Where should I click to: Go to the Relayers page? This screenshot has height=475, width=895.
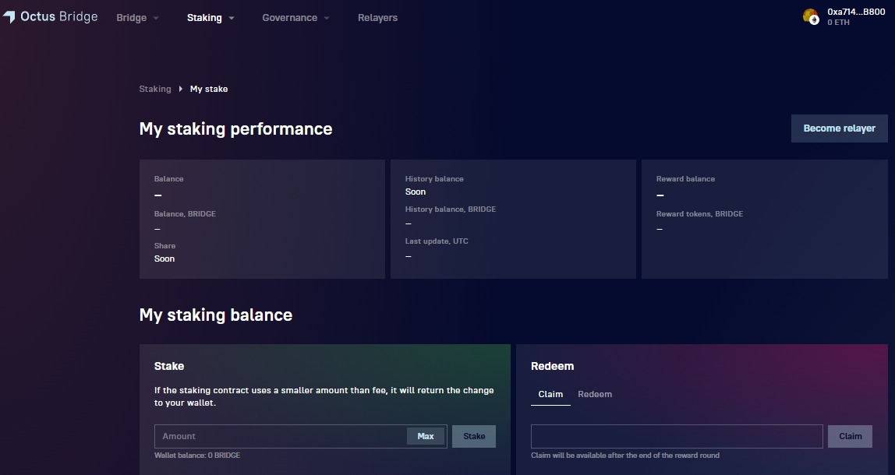tap(377, 18)
